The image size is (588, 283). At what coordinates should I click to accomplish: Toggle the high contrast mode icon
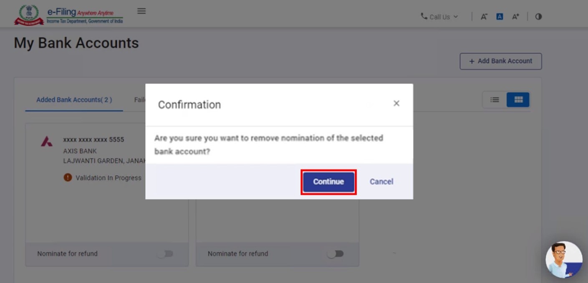coord(538,17)
